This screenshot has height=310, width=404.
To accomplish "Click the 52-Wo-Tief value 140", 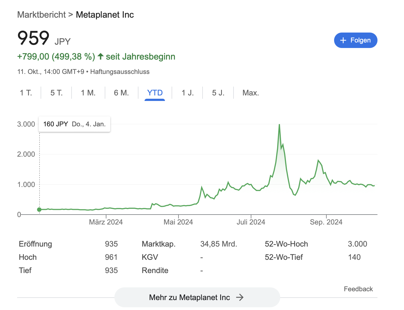I will [354, 257].
